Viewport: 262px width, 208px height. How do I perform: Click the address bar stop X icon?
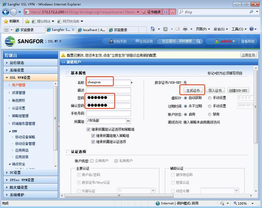[x=173, y=12]
